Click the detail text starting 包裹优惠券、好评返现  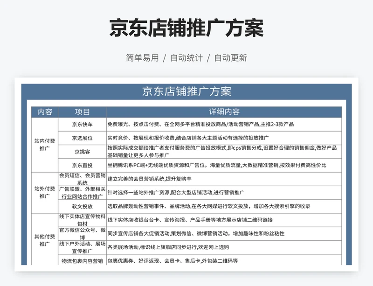click(173, 261)
